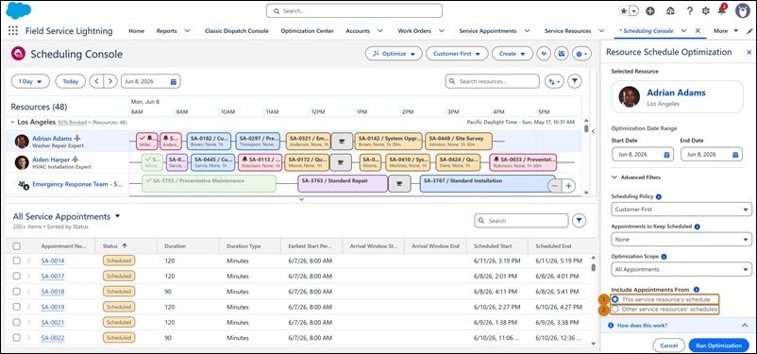
Task: Open Aiden Harper resource link
Action: pos(52,159)
